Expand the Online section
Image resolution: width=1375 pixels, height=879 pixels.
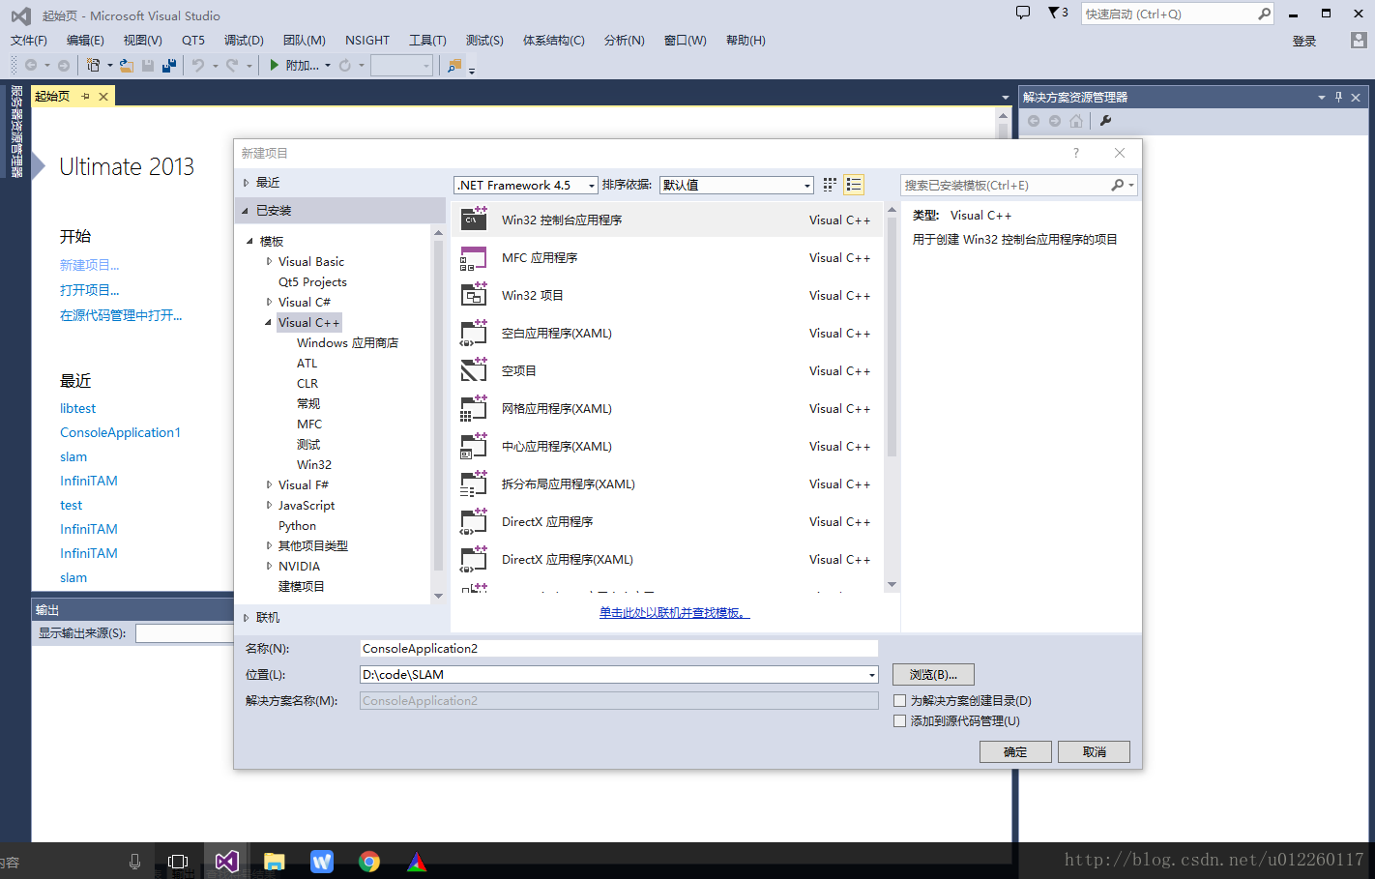246,617
